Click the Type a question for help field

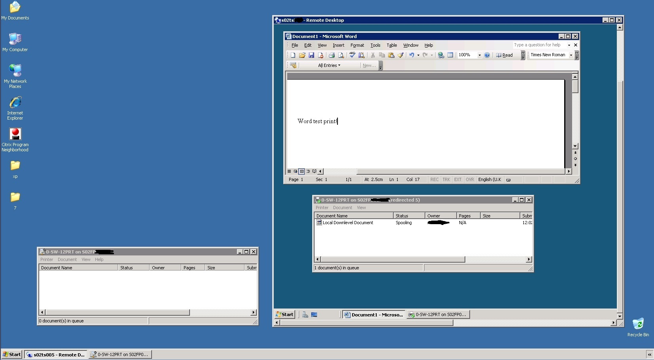[x=540, y=45]
